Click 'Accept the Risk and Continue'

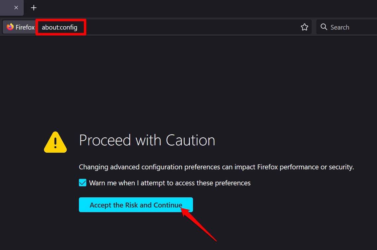coord(136,205)
